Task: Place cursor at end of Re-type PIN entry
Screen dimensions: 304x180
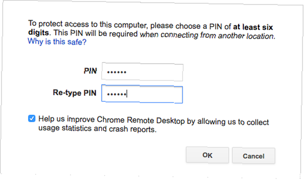Action: 127,94
